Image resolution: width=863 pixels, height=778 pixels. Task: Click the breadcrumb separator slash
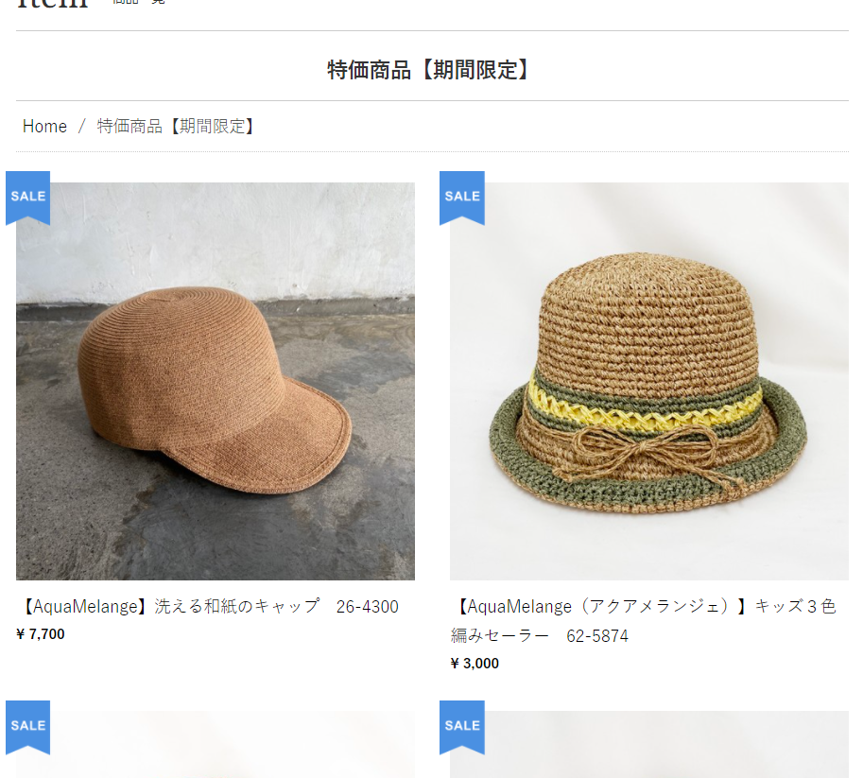(x=79, y=126)
